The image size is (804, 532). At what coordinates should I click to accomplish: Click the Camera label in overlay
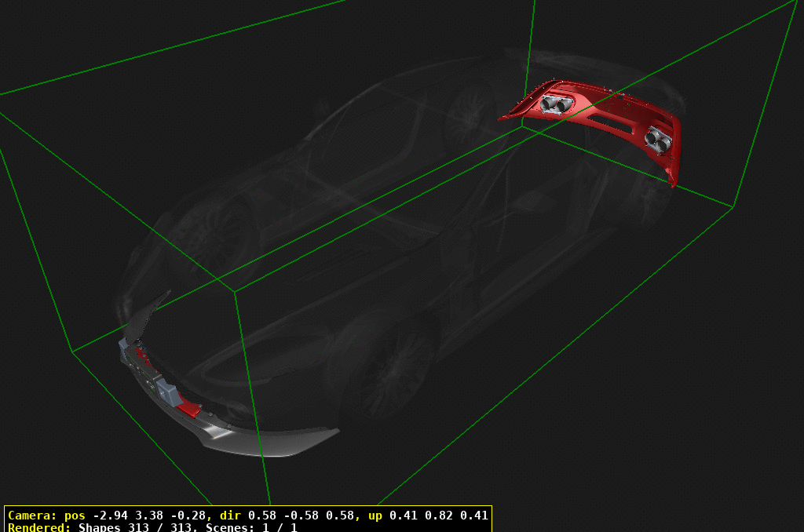pyautogui.click(x=31, y=516)
